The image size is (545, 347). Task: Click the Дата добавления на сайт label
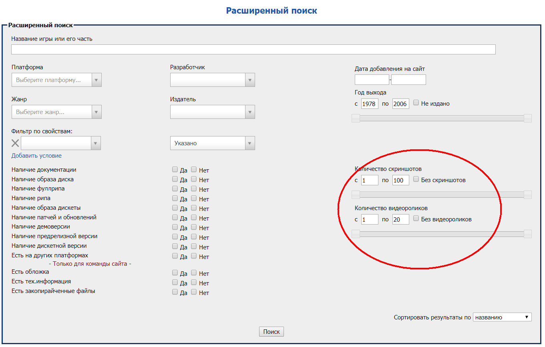pyautogui.click(x=390, y=69)
